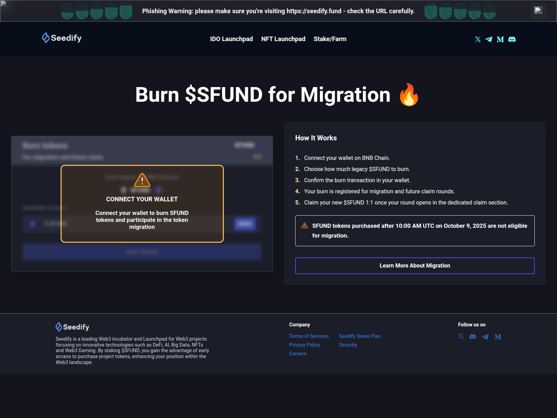Image resolution: width=557 pixels, height=418 pixels.
Task: Open the Stake/Farm page
Action: pos(330,39)
